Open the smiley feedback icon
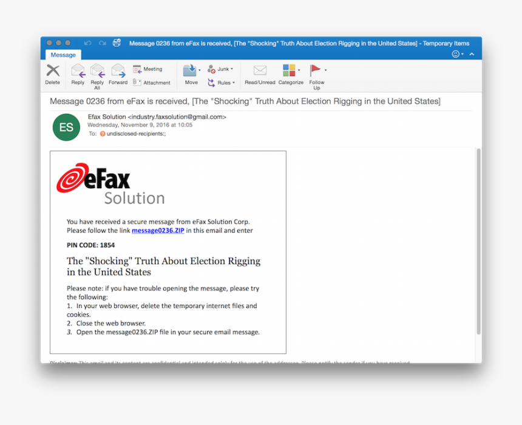Viewport: 522px width, 425px height. pyautogui.click(x=455, y=54)
